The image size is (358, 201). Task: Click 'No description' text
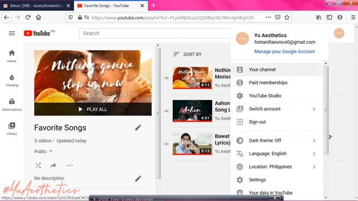click(49, 178)
